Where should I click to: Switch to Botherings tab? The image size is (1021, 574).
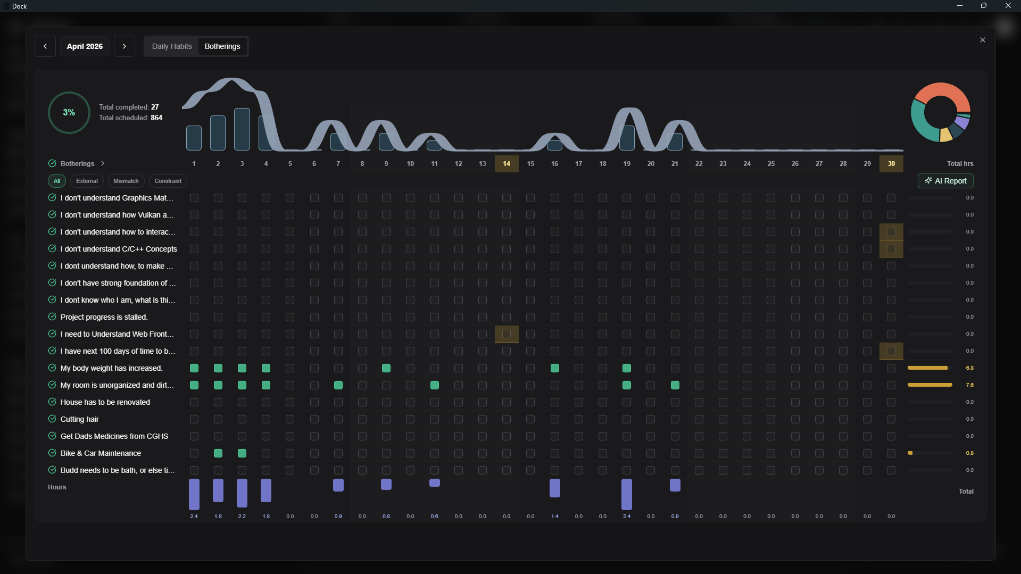coord(222,46)
